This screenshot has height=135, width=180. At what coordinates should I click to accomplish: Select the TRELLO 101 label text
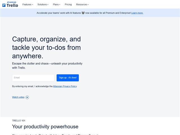tap(19, 121)
